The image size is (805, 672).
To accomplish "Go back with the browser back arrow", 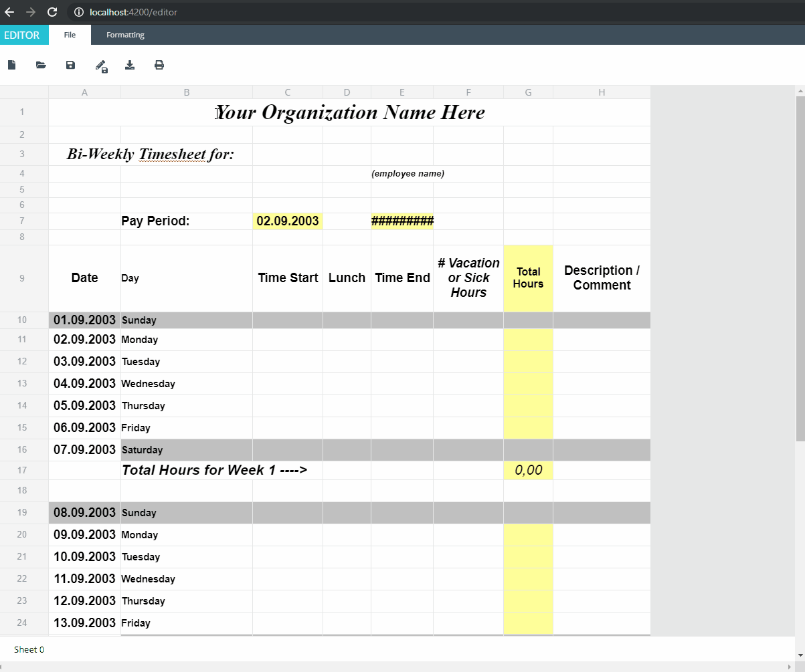I will (9, 12).
